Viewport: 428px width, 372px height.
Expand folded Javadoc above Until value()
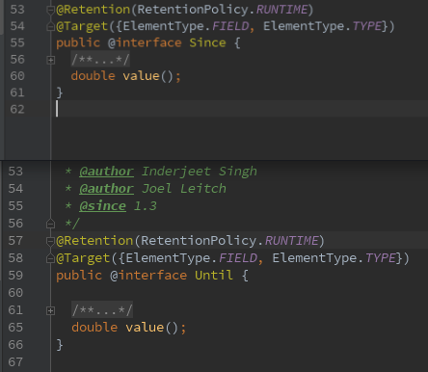pyautogui.click(x=50, y=310)
